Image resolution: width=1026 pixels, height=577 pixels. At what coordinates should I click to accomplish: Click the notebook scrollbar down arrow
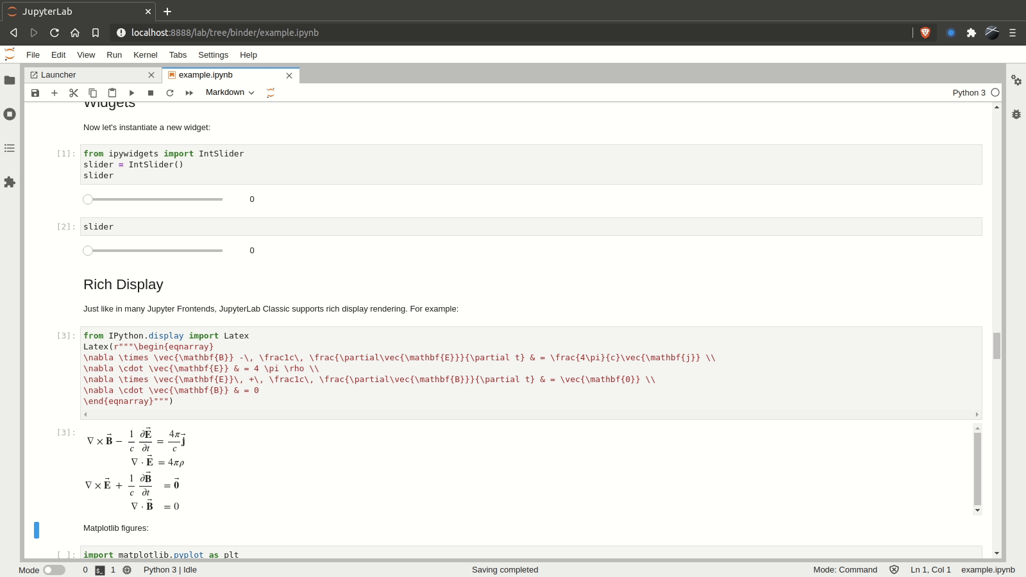pos(997,553)
